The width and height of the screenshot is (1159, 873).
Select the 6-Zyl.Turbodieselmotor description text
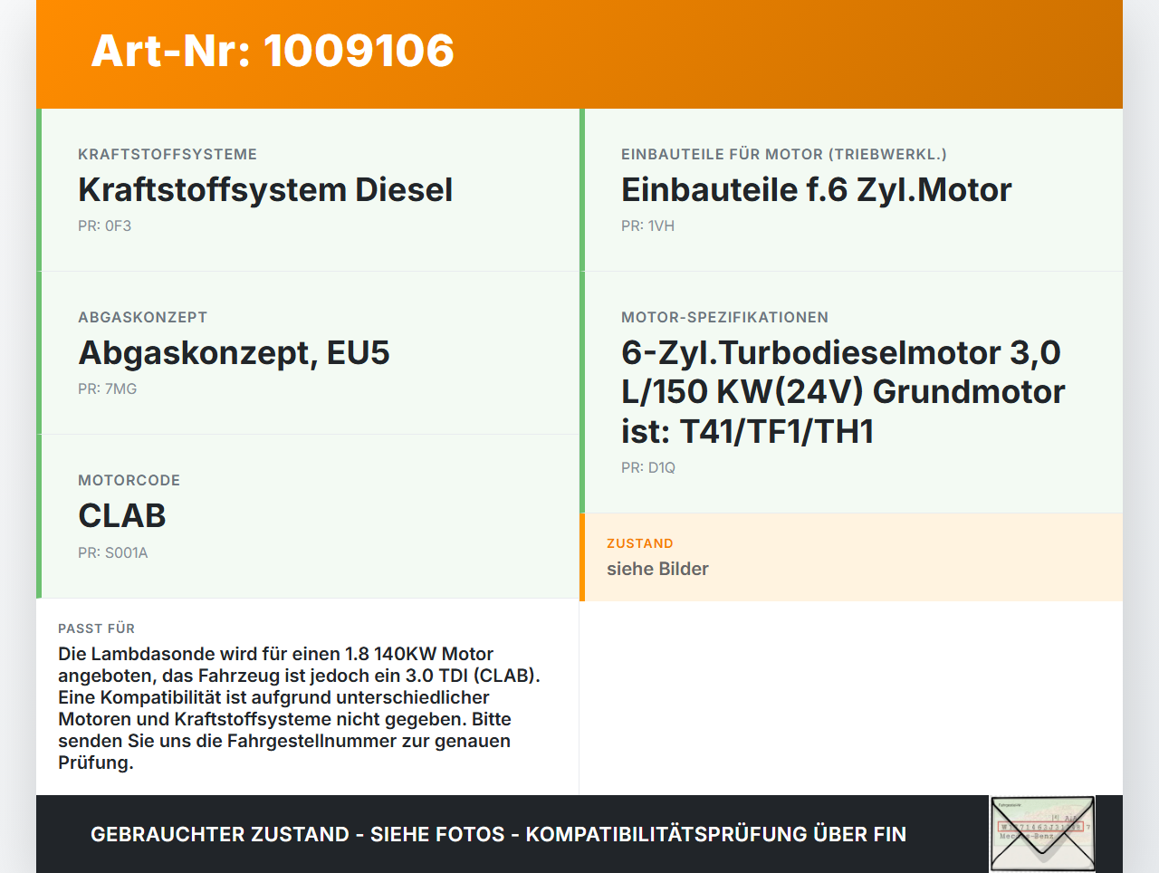(x=841, y=391)
